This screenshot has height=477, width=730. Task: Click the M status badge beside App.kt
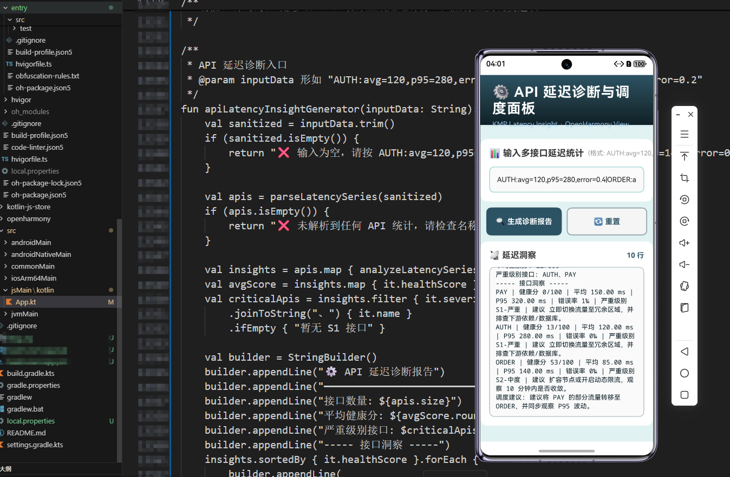pos(111,302)
